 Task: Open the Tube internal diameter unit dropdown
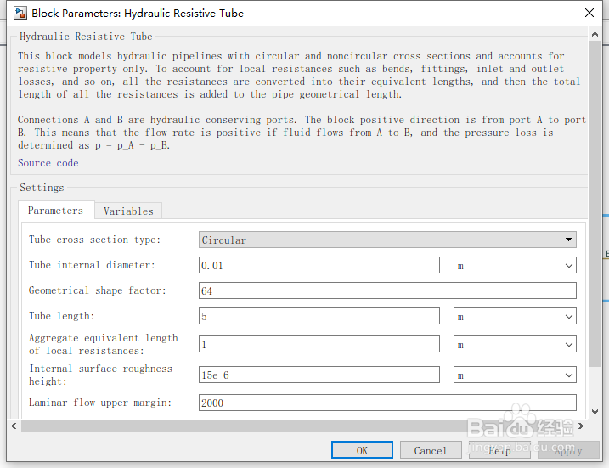pos(515,265)
